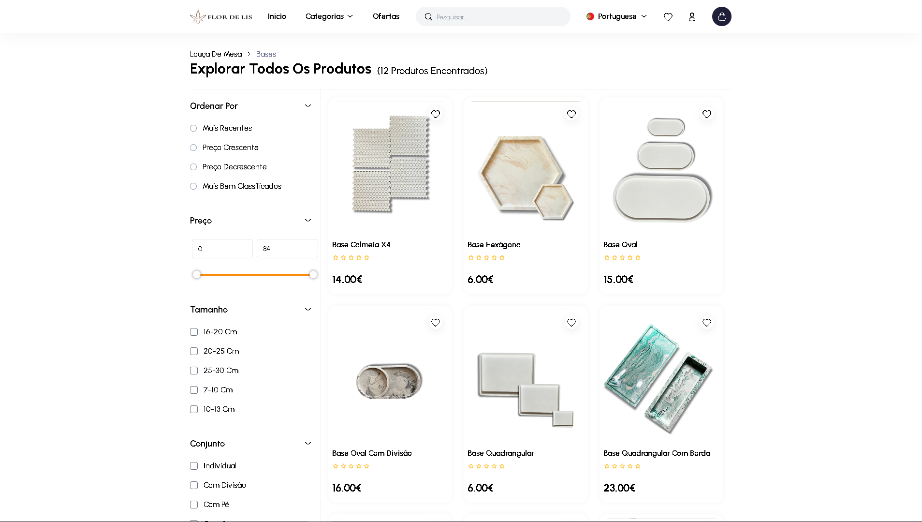The height and width of the screenshot is (522, 922).
Task: Check the 20-25 Cm size filter
Action: point(194,351)
